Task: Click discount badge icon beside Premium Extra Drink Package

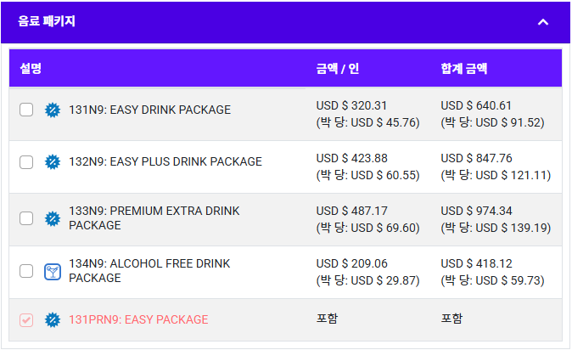Action: coord(53,218)
